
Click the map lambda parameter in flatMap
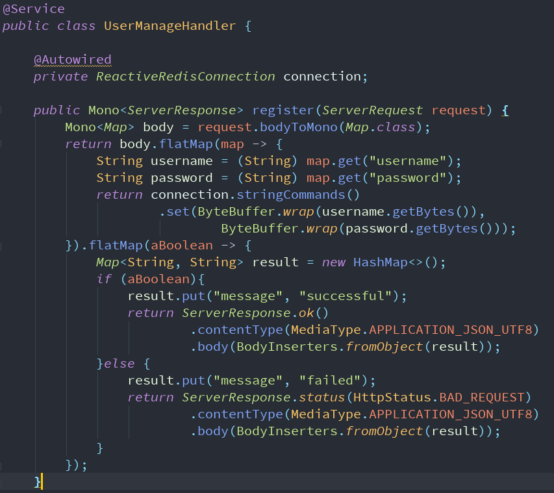point(233,144)
